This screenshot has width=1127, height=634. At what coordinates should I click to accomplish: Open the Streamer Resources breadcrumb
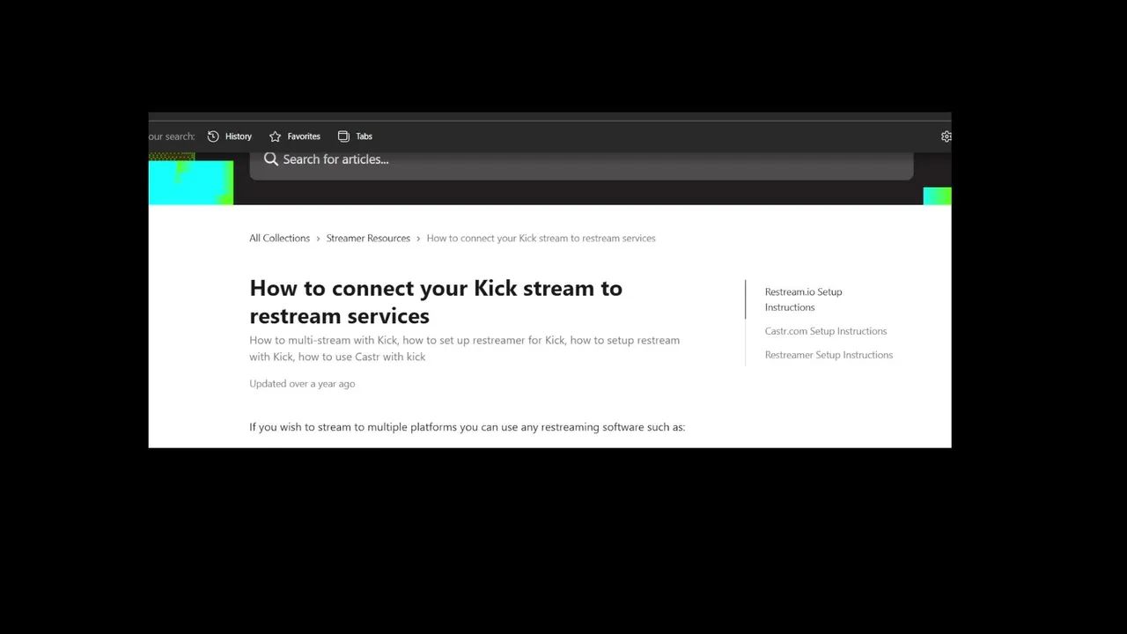coord(368,238)
